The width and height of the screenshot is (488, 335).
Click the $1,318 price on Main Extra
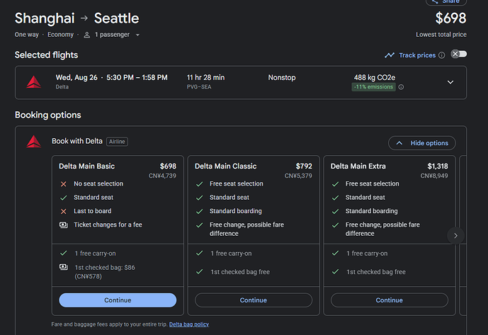click(438, 166)
